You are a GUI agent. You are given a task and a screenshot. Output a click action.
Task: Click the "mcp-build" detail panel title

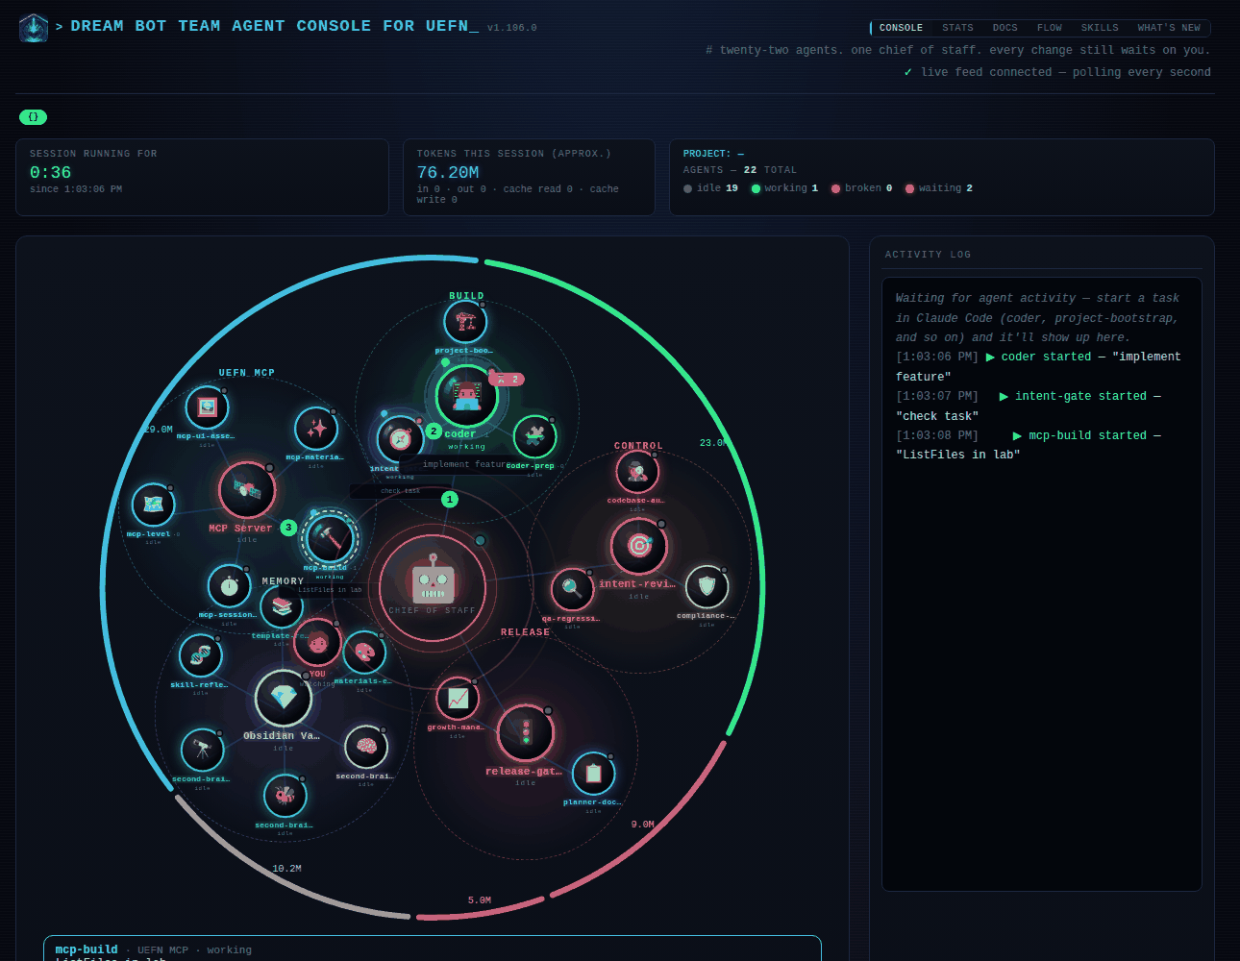87,949
